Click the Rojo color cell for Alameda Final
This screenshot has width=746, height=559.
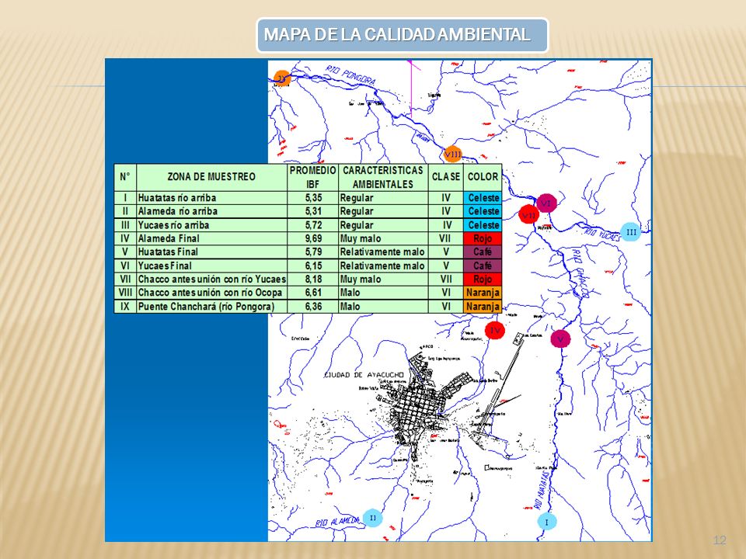click(483, 238)
